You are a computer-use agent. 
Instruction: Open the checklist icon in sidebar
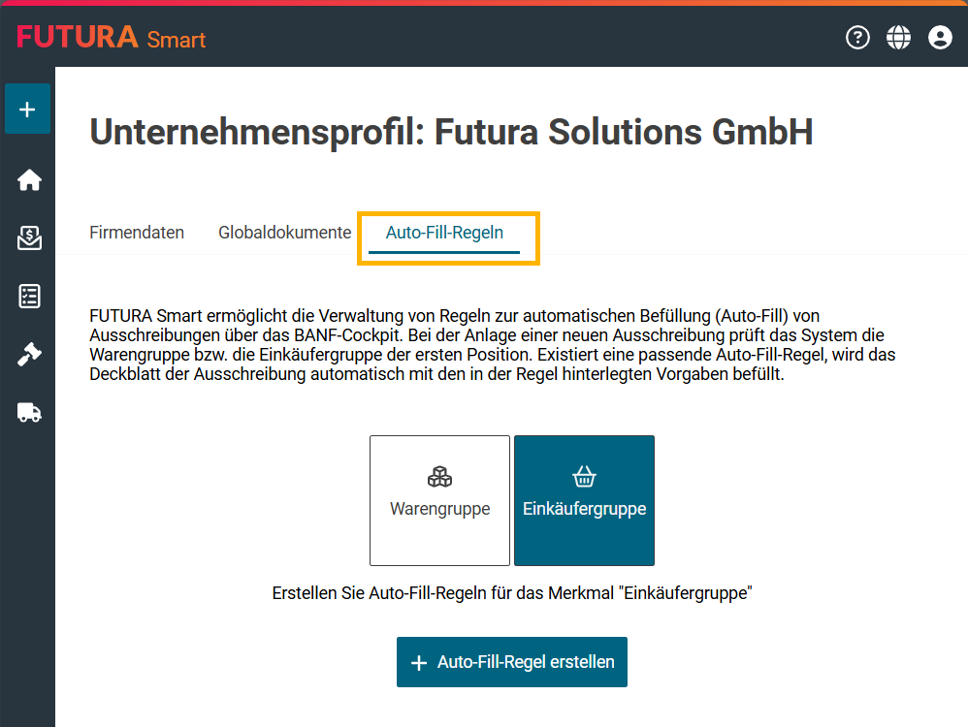29,297
